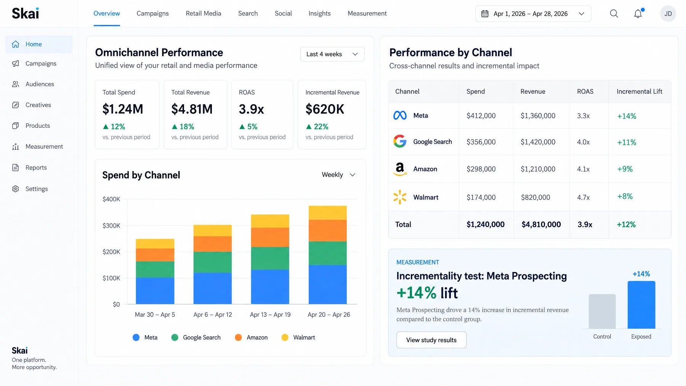The height and width of the screenshot is (386, 686).
Task: Switch to the Retail Media tab
Action: [x=204, y=13]
